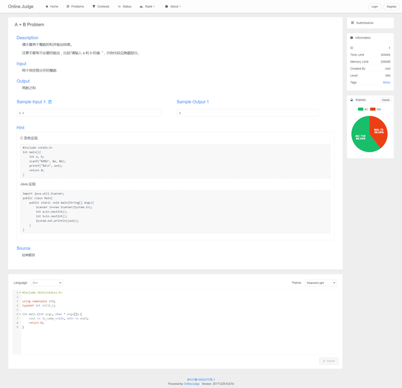Click the Problems list icon
Image resolution: width=402 pixels, height=388 pixels.
coord(68,7)
